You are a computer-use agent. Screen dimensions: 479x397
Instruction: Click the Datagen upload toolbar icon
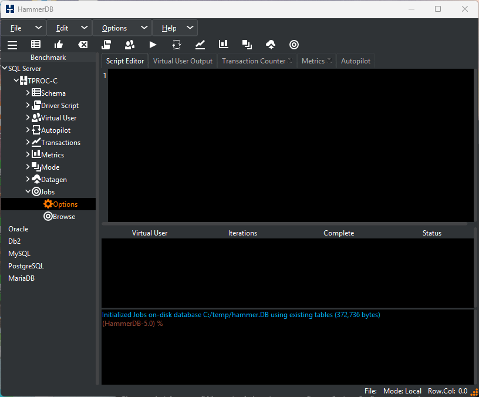[271, 45]
